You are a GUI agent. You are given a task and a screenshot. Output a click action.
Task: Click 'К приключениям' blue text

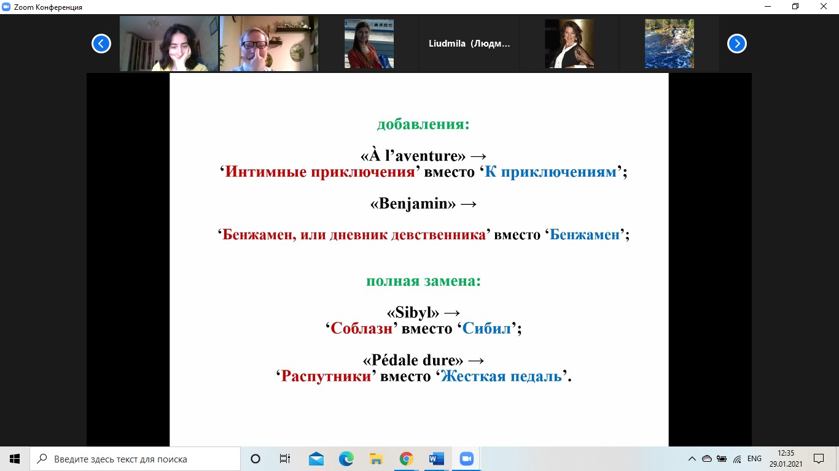pos(550,171)
